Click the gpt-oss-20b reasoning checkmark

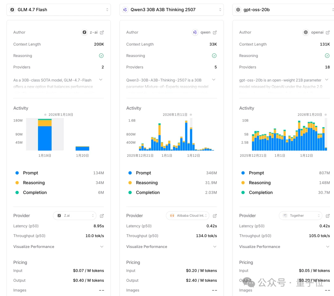(327, 56)
